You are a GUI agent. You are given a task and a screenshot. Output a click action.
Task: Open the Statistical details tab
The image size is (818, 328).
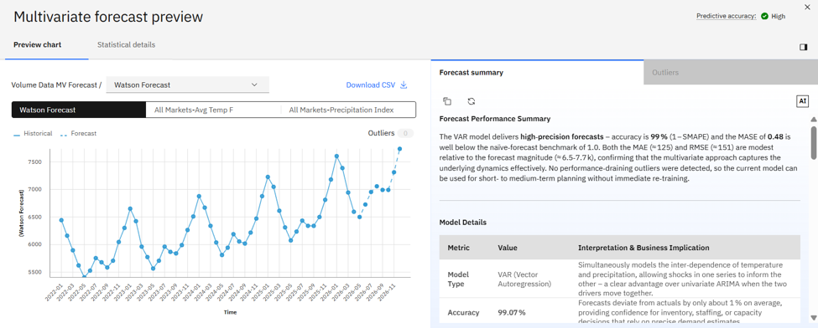coord(126,45)
